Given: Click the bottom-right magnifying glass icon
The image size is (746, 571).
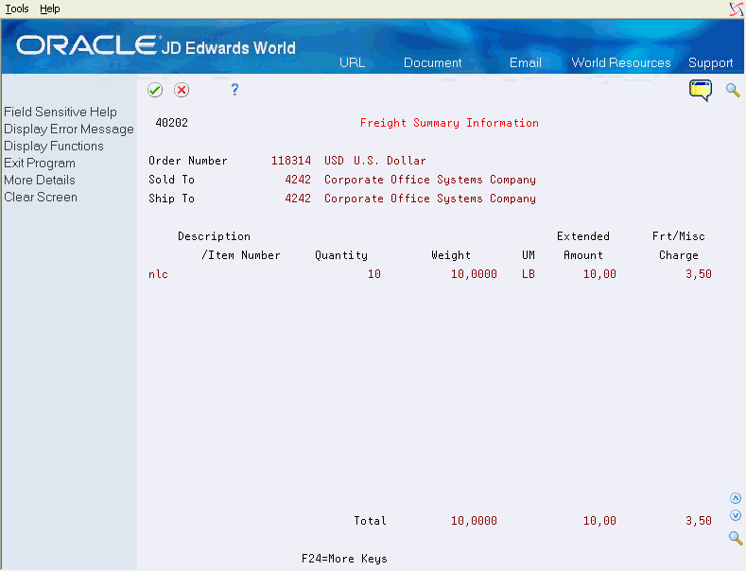Looking at the screenshot, I should tap(736, 538).
